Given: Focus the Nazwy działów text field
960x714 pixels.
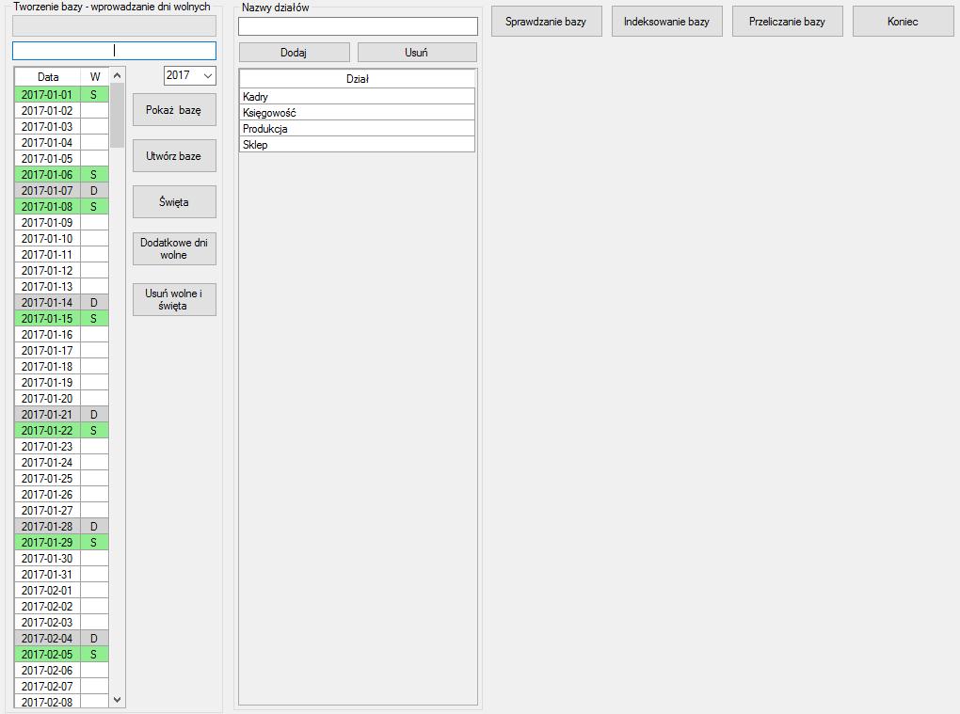Looking at the screenshot, I should [358, 25].
